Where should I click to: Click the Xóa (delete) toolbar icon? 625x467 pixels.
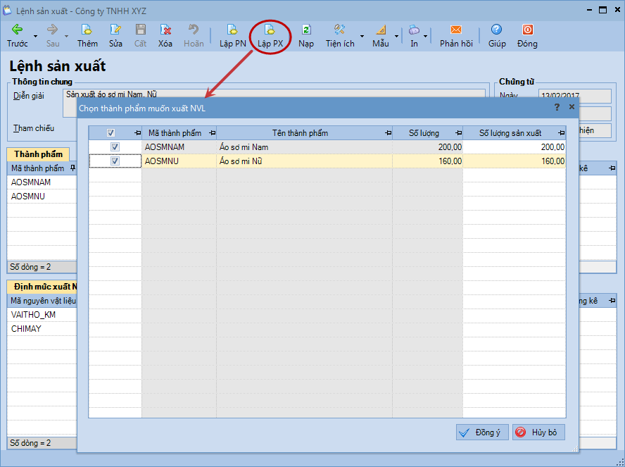165,30
